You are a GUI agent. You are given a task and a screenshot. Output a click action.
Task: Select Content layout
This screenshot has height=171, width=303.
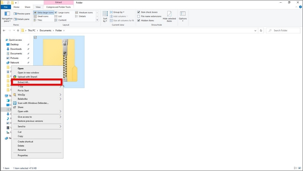point(60,20)
